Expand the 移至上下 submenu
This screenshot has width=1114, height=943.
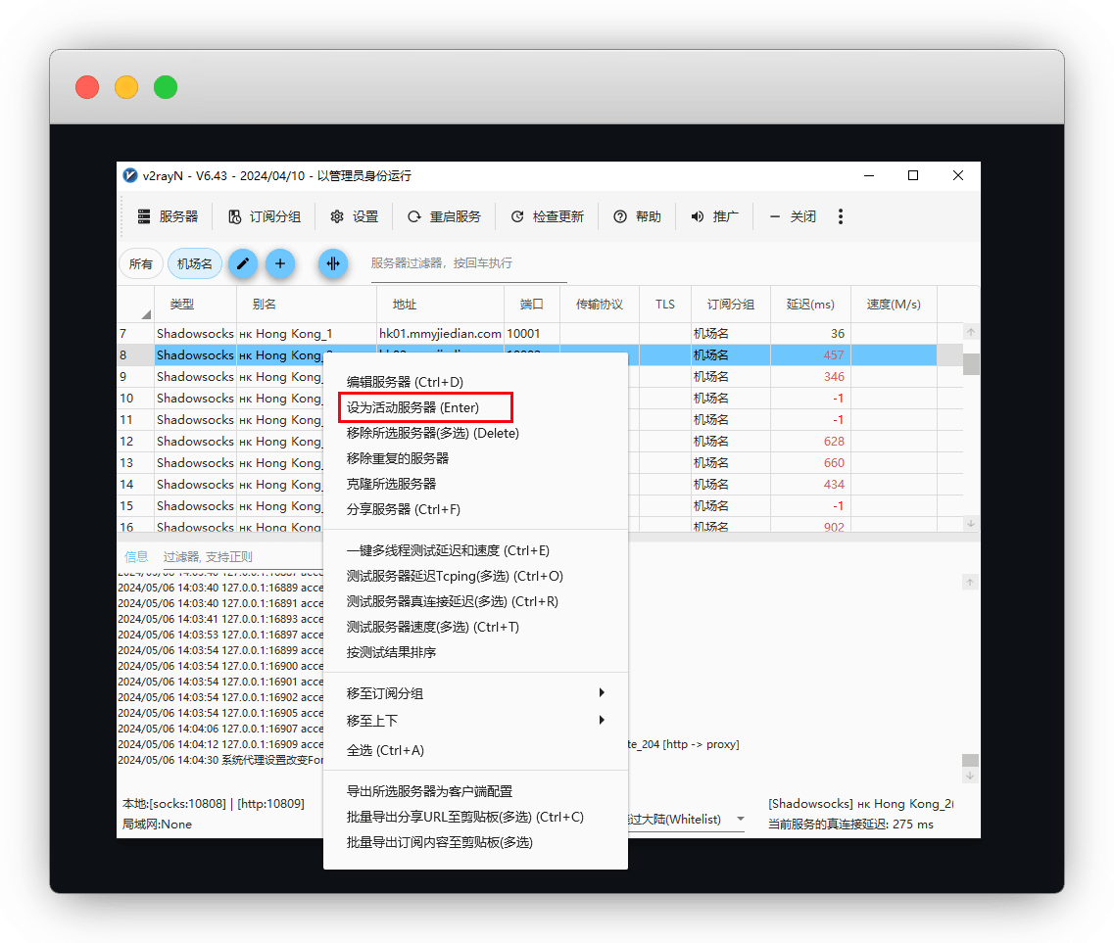coord(475,721)
